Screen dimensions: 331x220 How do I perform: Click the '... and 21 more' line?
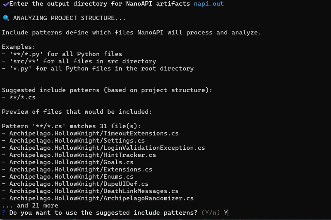(x=30, y=206)
